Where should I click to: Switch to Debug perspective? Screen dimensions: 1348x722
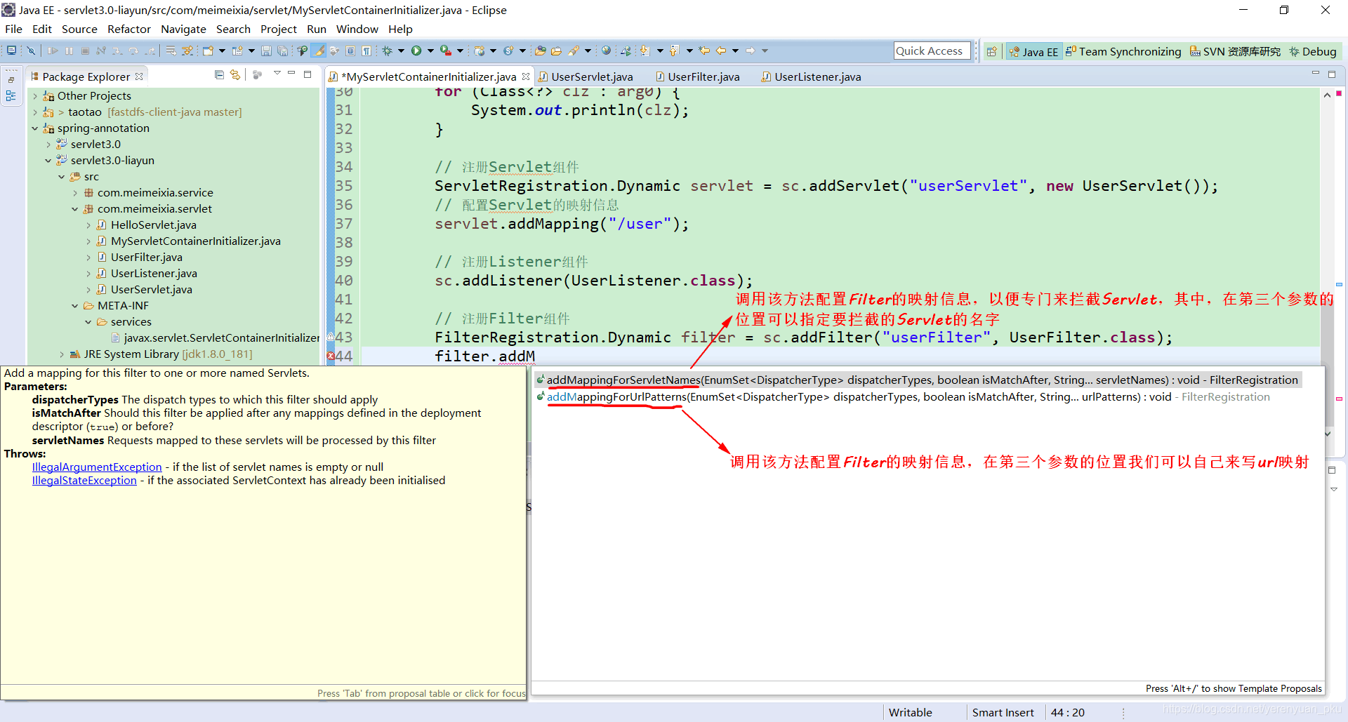[x=1312, y=51]
